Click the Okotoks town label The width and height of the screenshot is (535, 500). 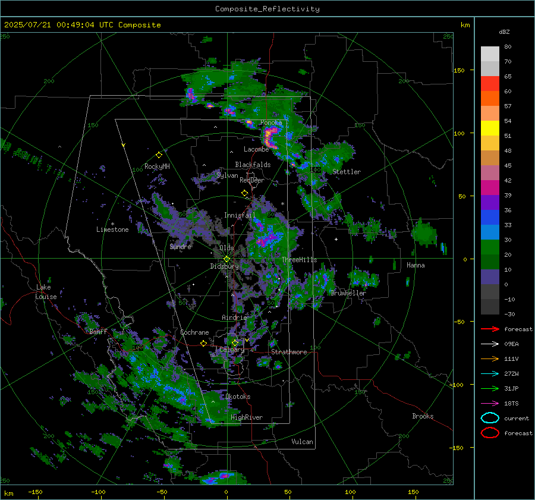(238, 397)
